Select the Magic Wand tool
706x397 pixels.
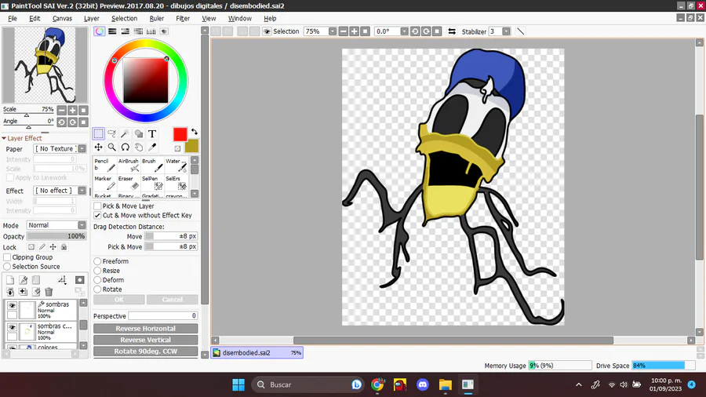(x=126, y=133)
